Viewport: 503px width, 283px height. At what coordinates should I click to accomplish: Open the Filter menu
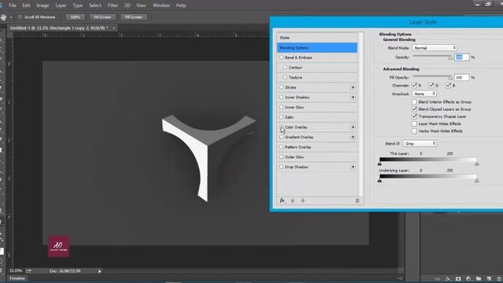coord(112,6)
